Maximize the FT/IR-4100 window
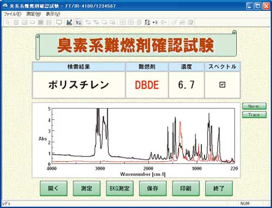 [x=258, y=6]
